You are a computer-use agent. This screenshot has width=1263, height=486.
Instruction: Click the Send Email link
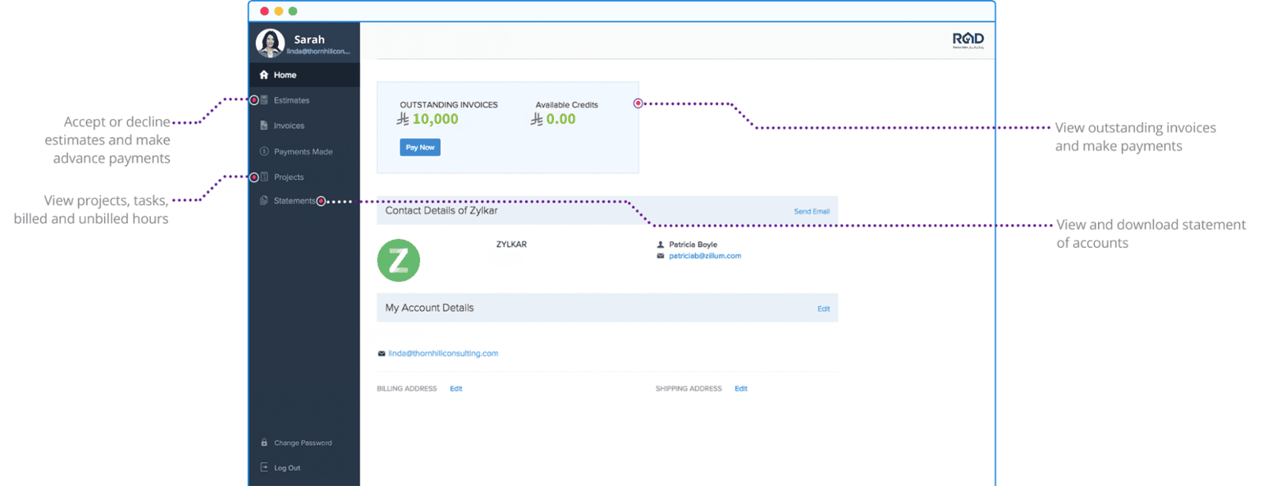[811, 211]
